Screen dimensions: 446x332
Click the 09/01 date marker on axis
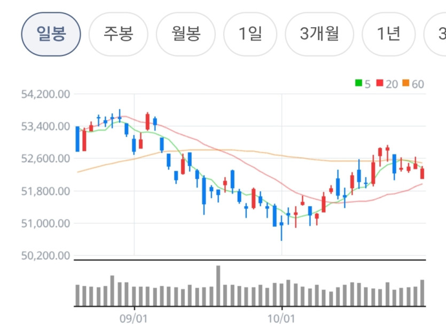click(x=134, y=319)
